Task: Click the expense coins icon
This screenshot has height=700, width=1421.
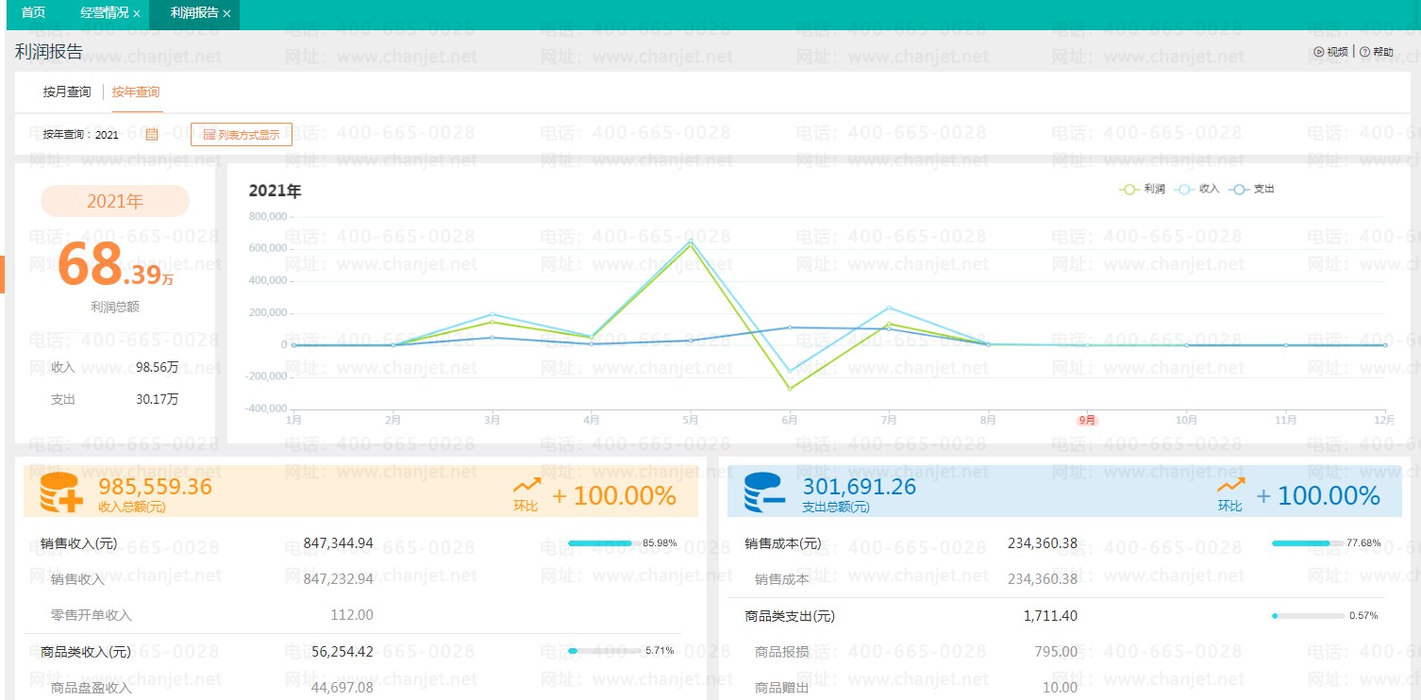Action: [765, 492]
